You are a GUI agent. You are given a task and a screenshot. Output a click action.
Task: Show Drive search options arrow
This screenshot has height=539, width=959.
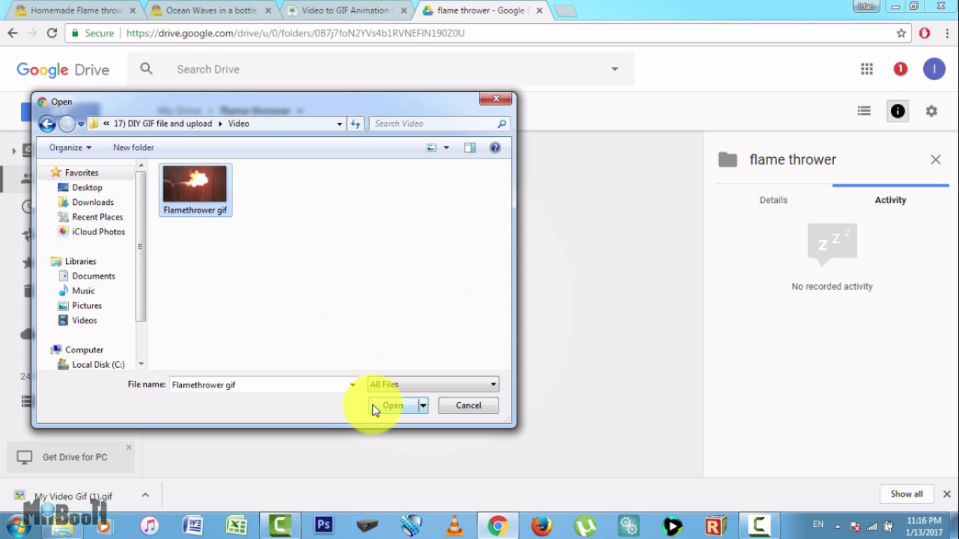[615, 69]
